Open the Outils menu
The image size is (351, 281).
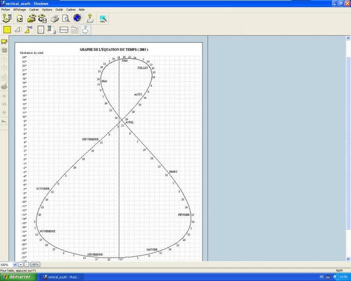59,10
